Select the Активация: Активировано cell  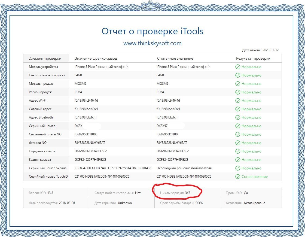pos(251,203)
